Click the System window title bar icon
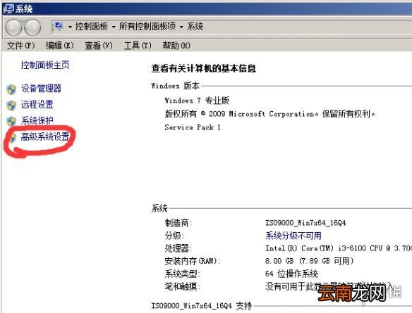Viewport: 412px width, 313px height. [x=8, y=8]
